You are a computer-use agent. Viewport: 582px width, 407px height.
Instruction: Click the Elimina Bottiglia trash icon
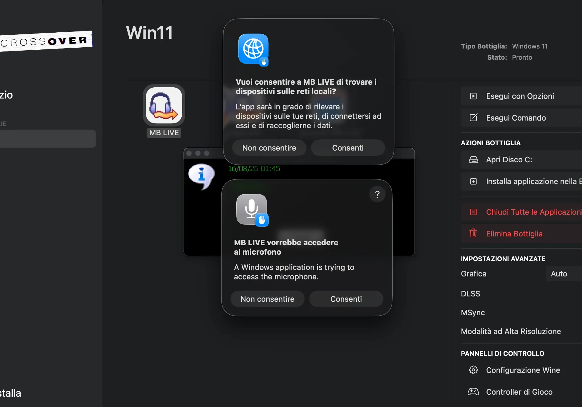click(x=473, y=233)
